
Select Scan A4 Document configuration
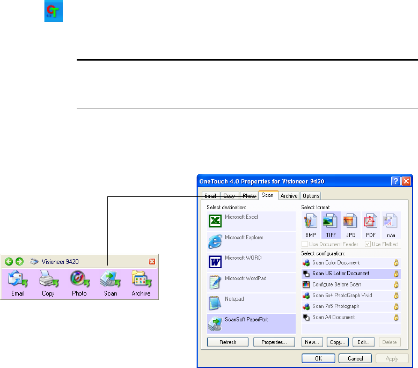tap(351, 318)
